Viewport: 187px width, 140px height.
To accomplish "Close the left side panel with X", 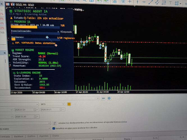I will pyautogui.click(x=2, y=4).
